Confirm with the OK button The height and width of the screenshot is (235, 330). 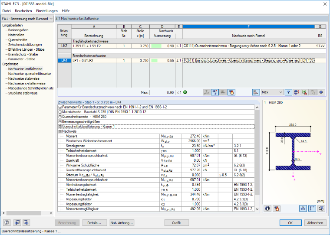coord(290,223)
